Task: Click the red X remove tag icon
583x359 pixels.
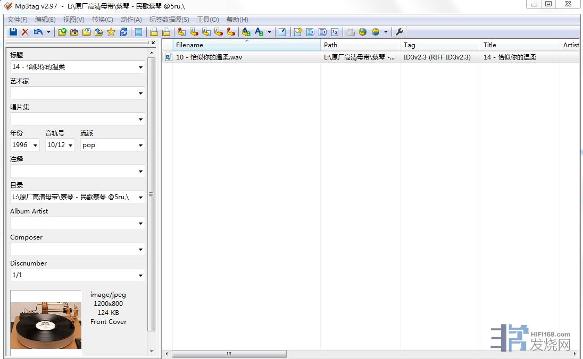Action: click(25, 32)
